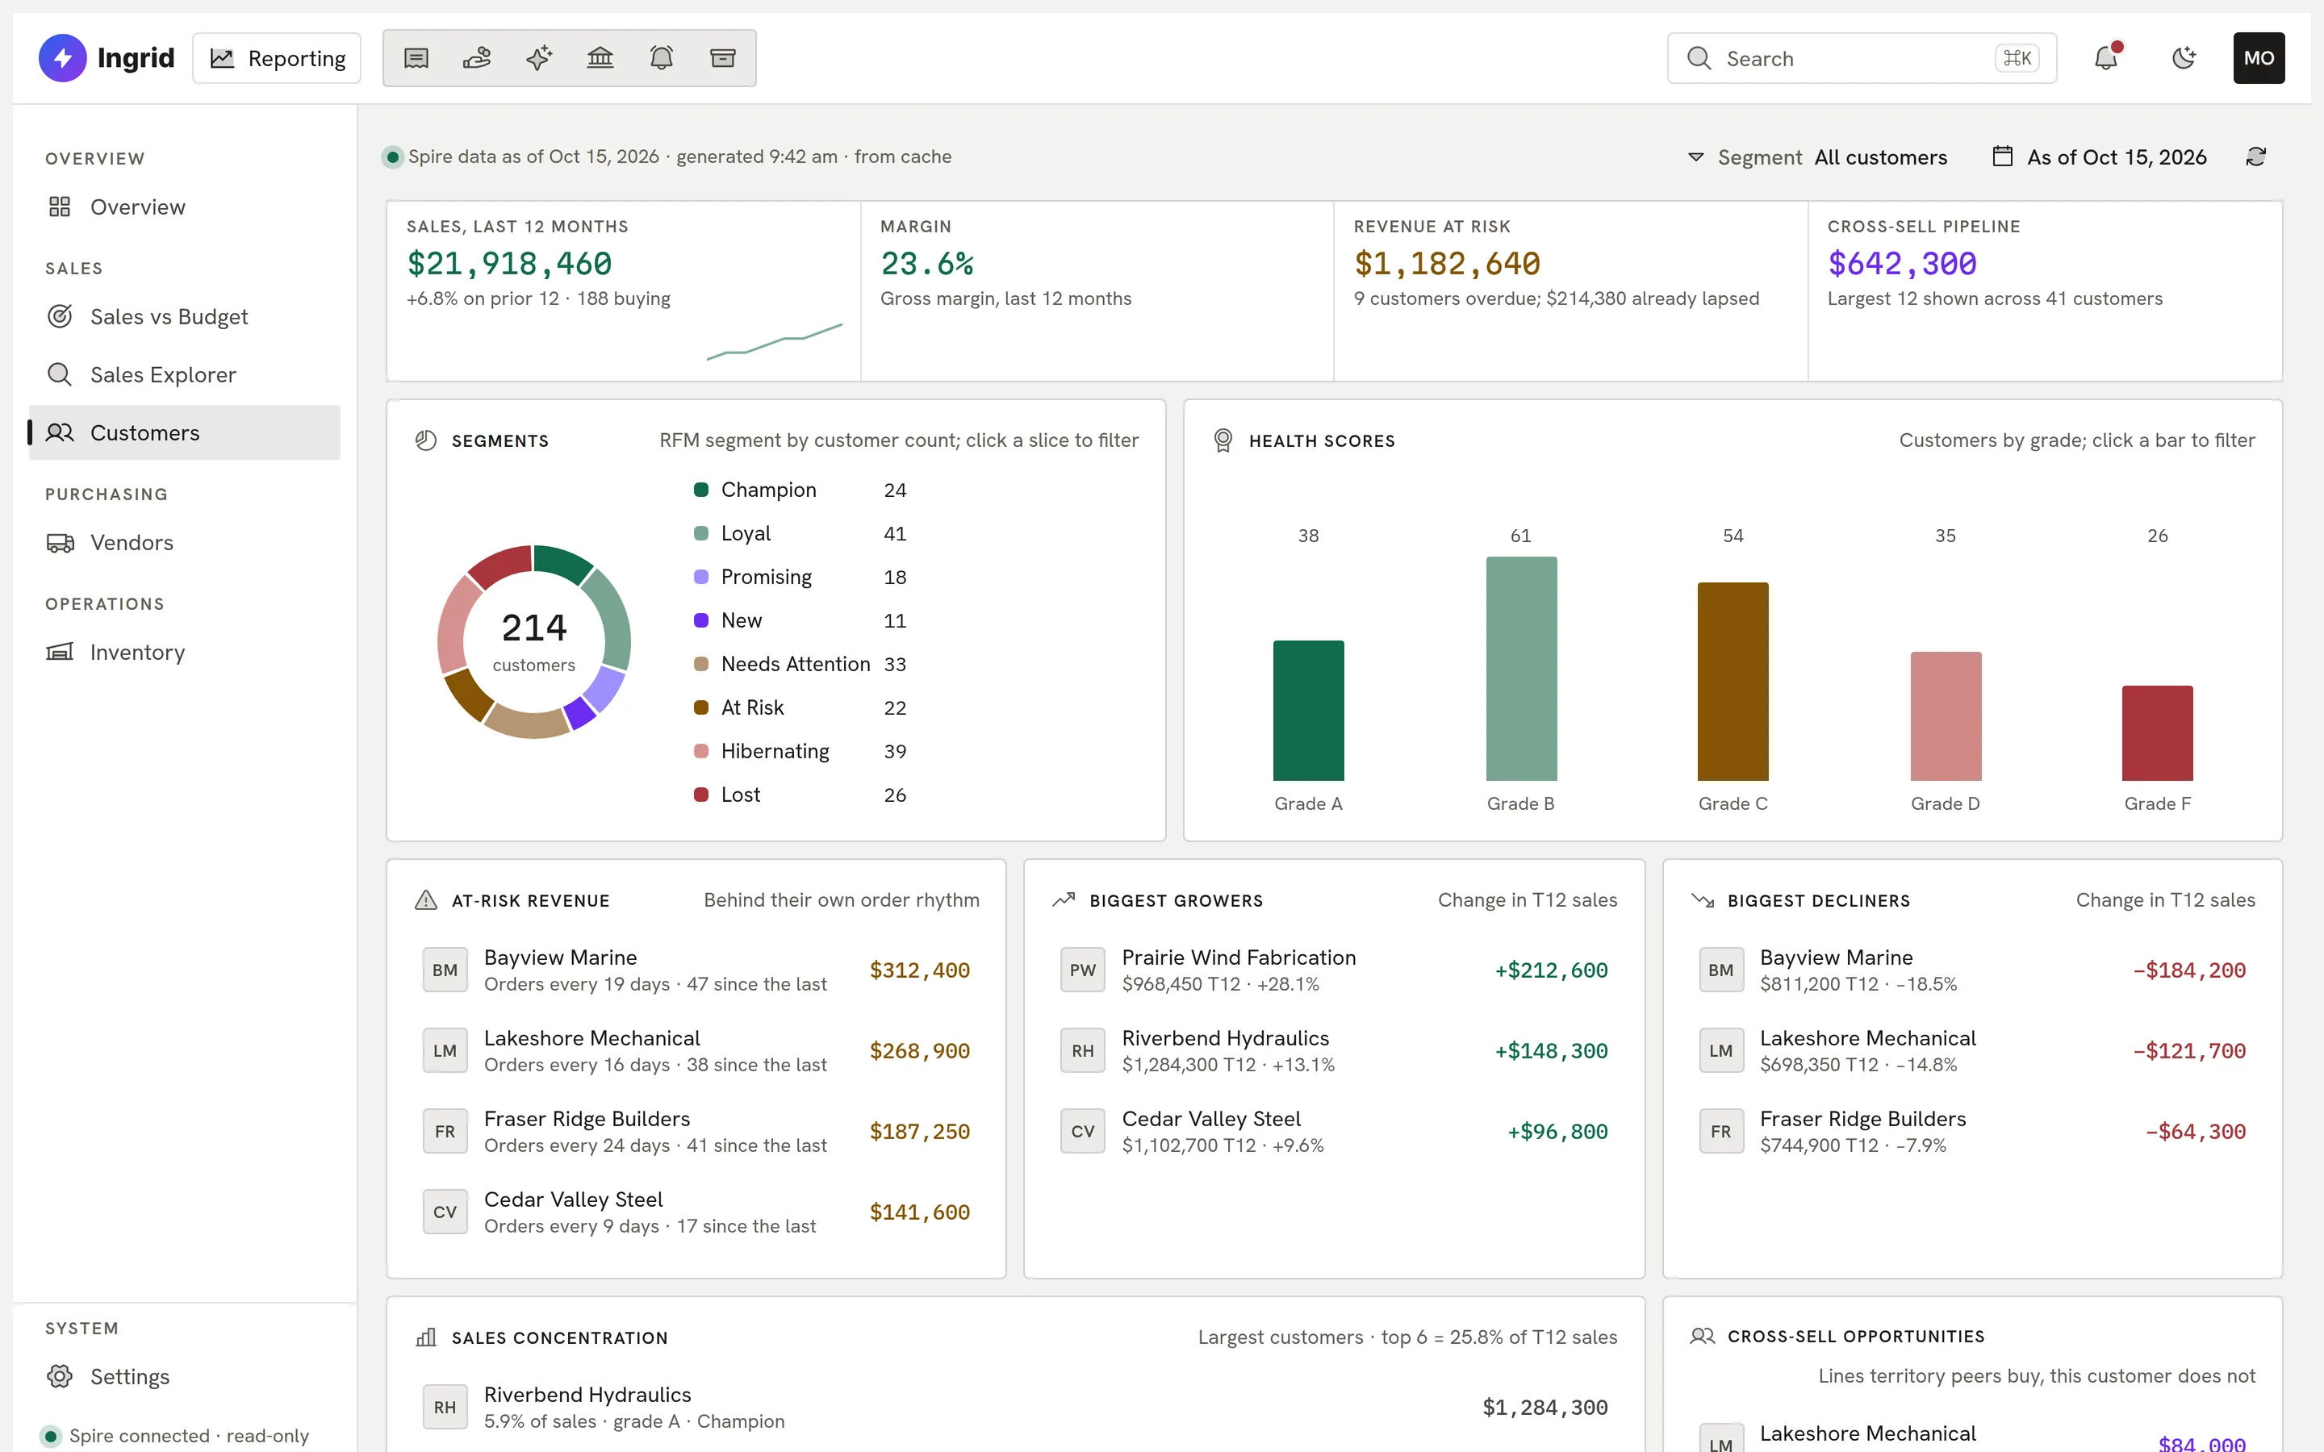Click the sparkles icon in the toolbar

pyautogui.click(x=539, y=59)
